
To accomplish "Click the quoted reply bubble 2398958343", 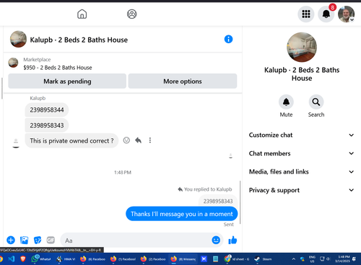I will coord(218,201).
